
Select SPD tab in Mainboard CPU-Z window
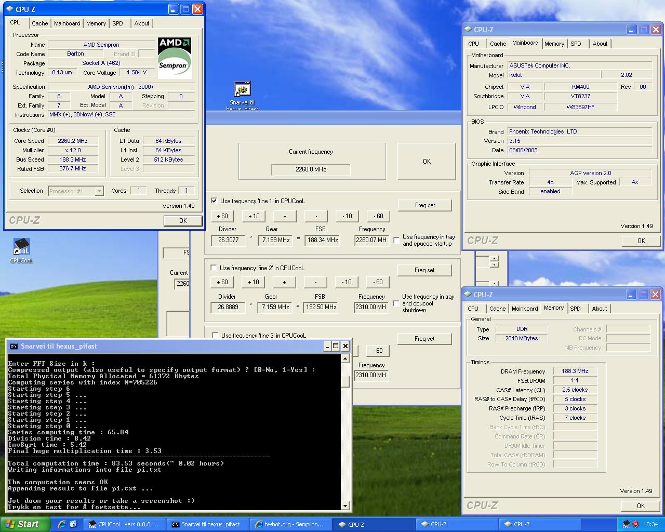tap(576, 44)
